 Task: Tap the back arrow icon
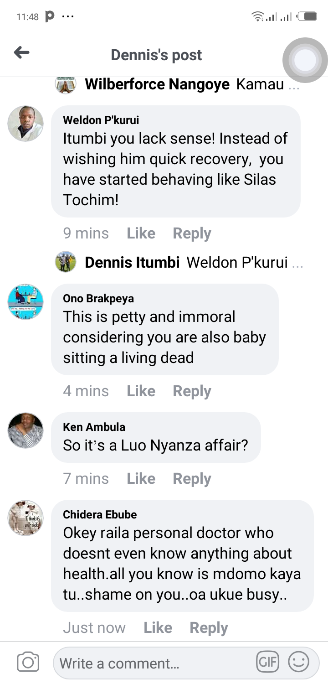[21, 53]
